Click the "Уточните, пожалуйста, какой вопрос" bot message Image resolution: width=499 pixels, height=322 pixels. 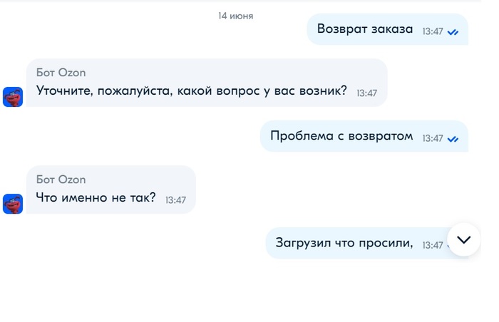coord(191,92)
